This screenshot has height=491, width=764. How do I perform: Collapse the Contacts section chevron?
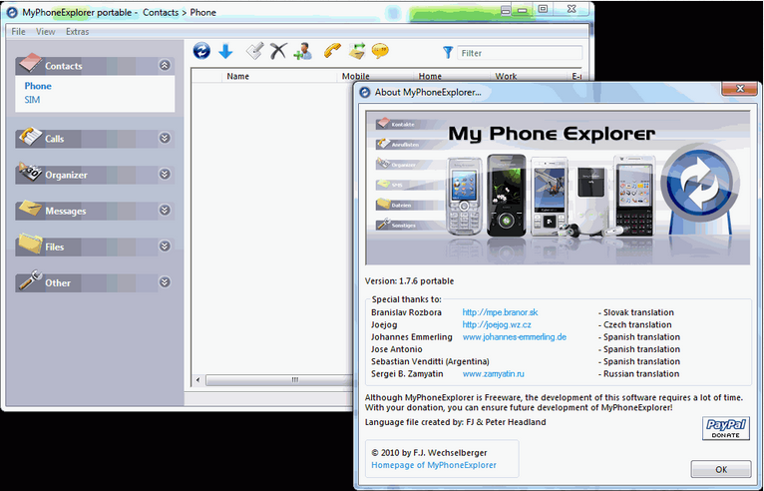(x=165, y=65)
